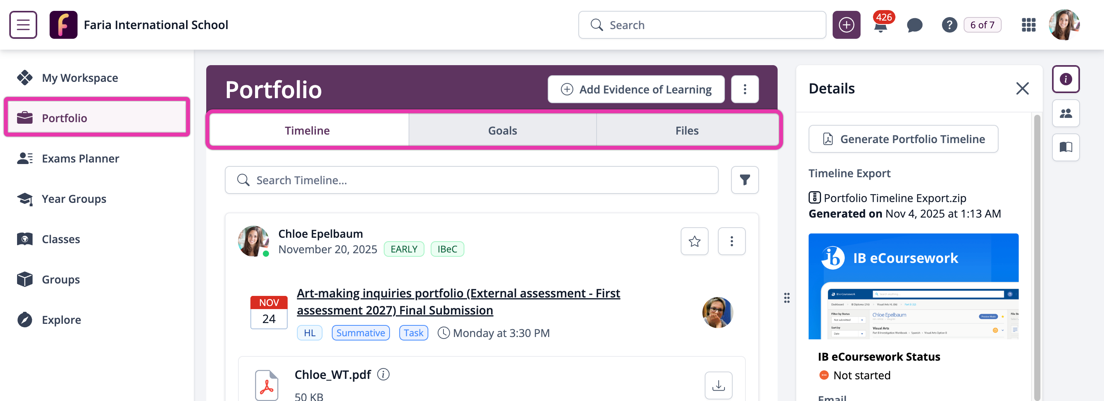Open the messages chat bubble icon
Image resolution: width=1104 pixels, height=401 pixels.
coord(914,25)
